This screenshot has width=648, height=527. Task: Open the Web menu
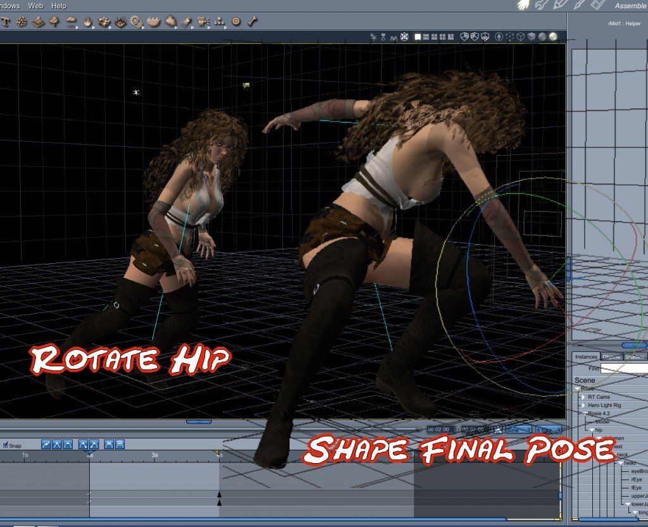click(35, 5)
